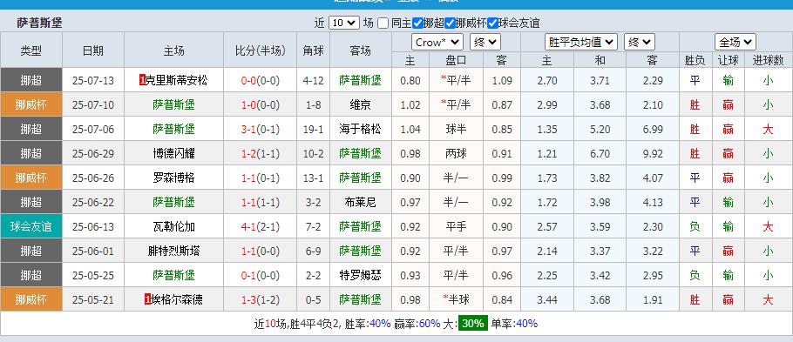Image resolution: width=793 pixels, height=342 pixels.
Task: Click the 日期 column header
Action: click(x=93, y=50)
